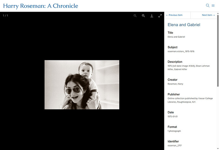Select identifier roseman_2717
The image size is (219, 150).
(175, 146)
